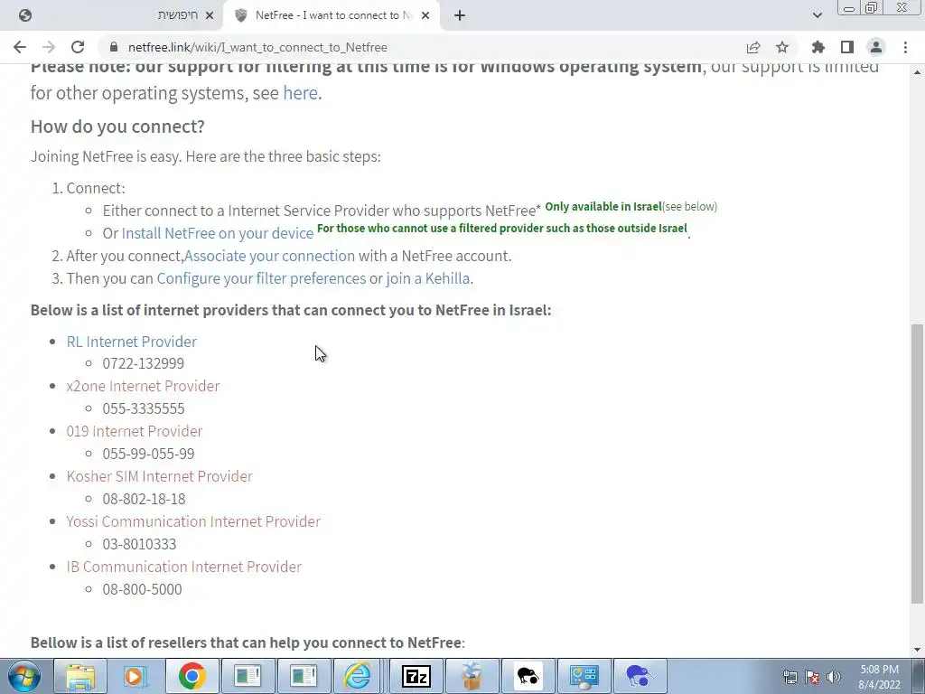The height and width of the screenshot is (694, 925).
Task: Go back with the browser back arrow
Action: 20,47
